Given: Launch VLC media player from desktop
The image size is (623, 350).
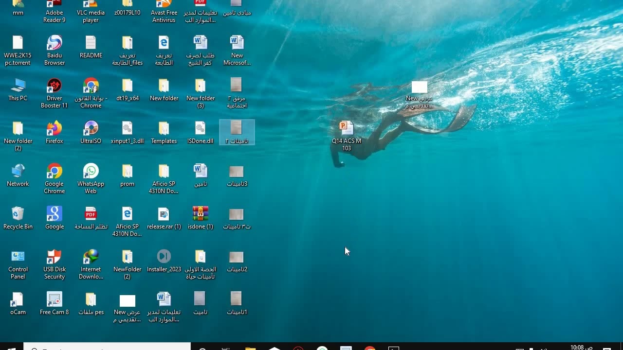Looking at the screenshot, I should point(91,11).
